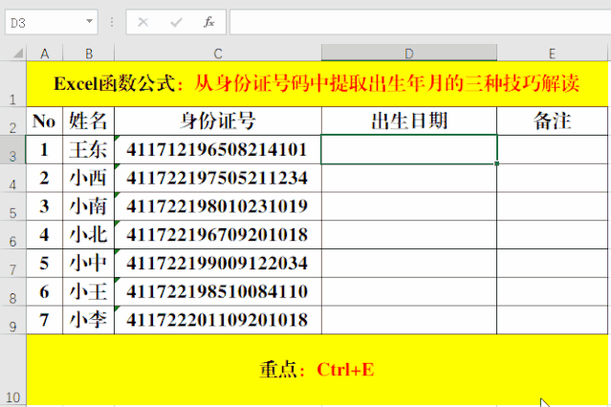Select ID cell 411722198510084110
Image resolution: width=611 pixels, height=407 pixels.
(x=218, y=291)
